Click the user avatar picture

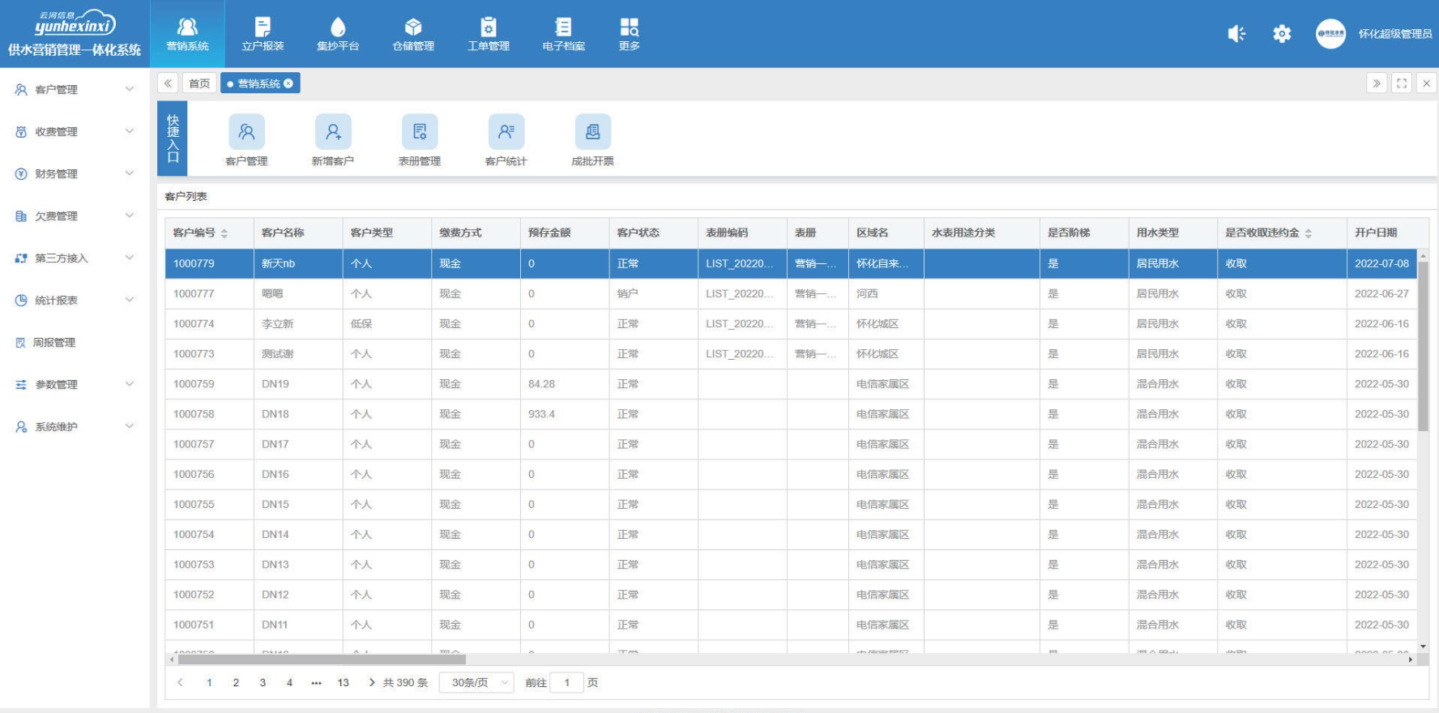[1330, 33]
